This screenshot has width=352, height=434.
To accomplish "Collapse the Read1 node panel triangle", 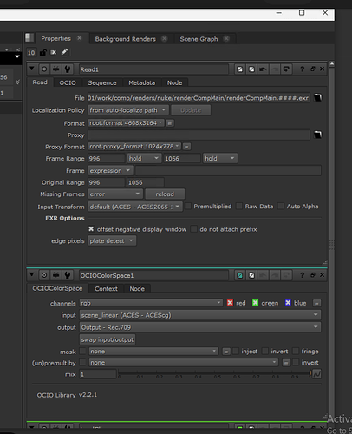I will click(x=32, y=69).
